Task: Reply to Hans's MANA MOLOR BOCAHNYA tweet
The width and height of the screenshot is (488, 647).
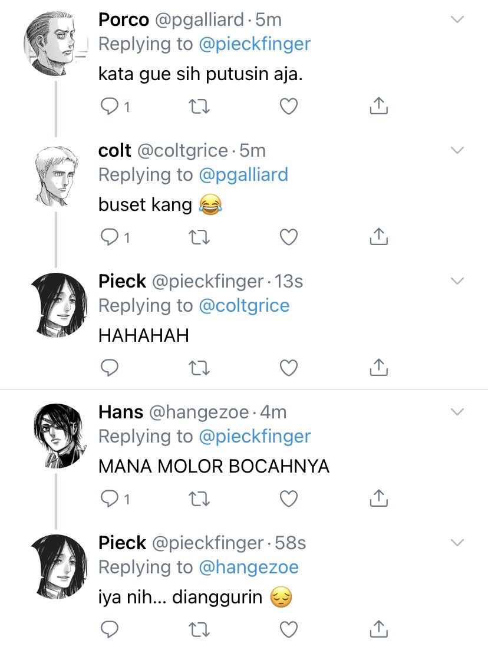Action: pos(110,499)
